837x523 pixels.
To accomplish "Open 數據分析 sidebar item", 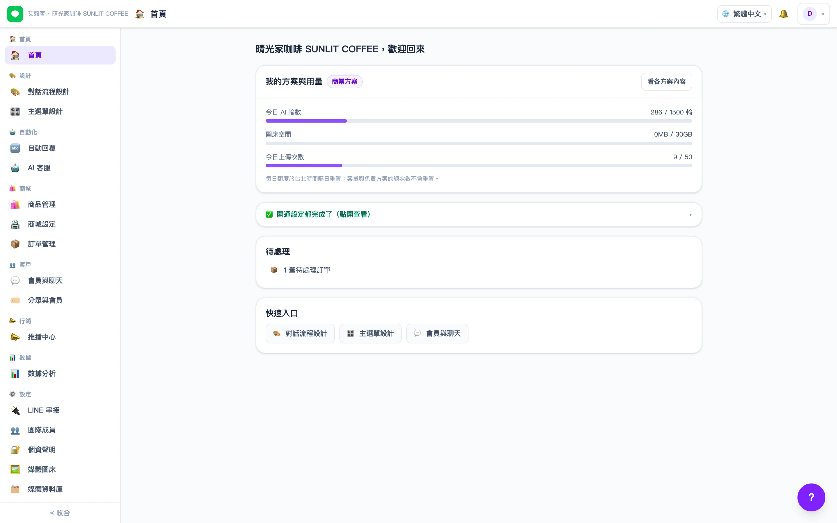I will [60, 374].
